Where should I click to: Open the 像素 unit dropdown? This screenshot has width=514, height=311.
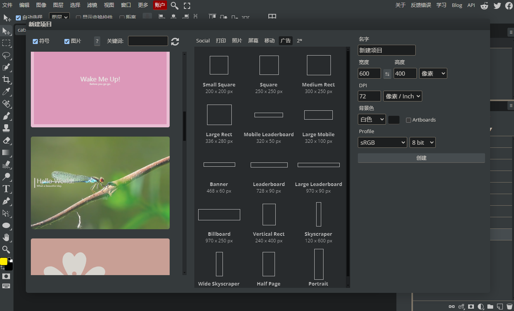pos(433,73)
